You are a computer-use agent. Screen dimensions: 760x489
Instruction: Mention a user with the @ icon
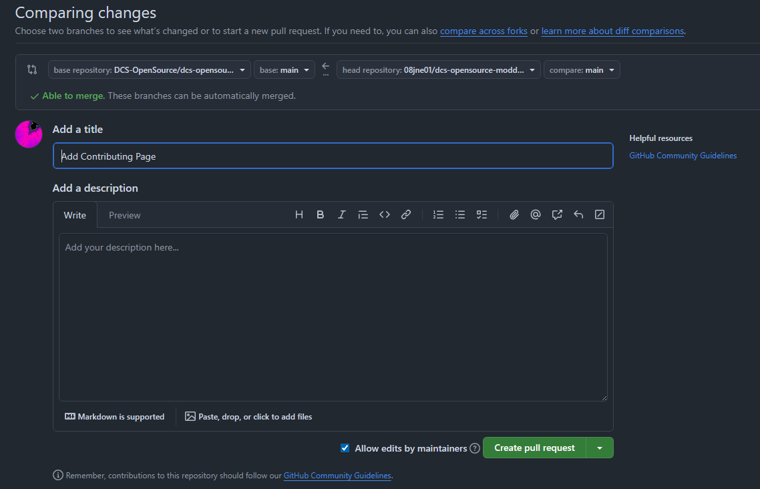click(535, 214)
